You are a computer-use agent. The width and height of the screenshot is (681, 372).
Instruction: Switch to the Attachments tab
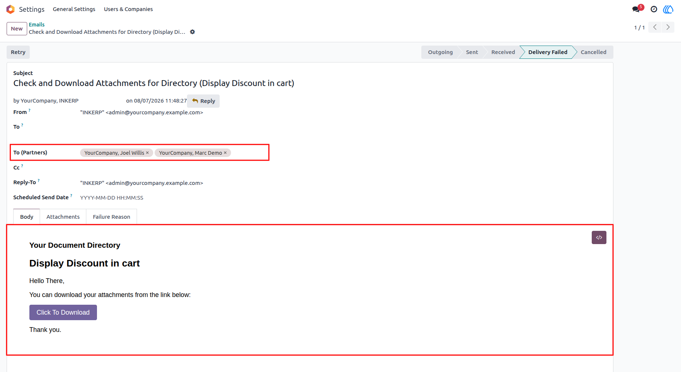pos(63,217)
